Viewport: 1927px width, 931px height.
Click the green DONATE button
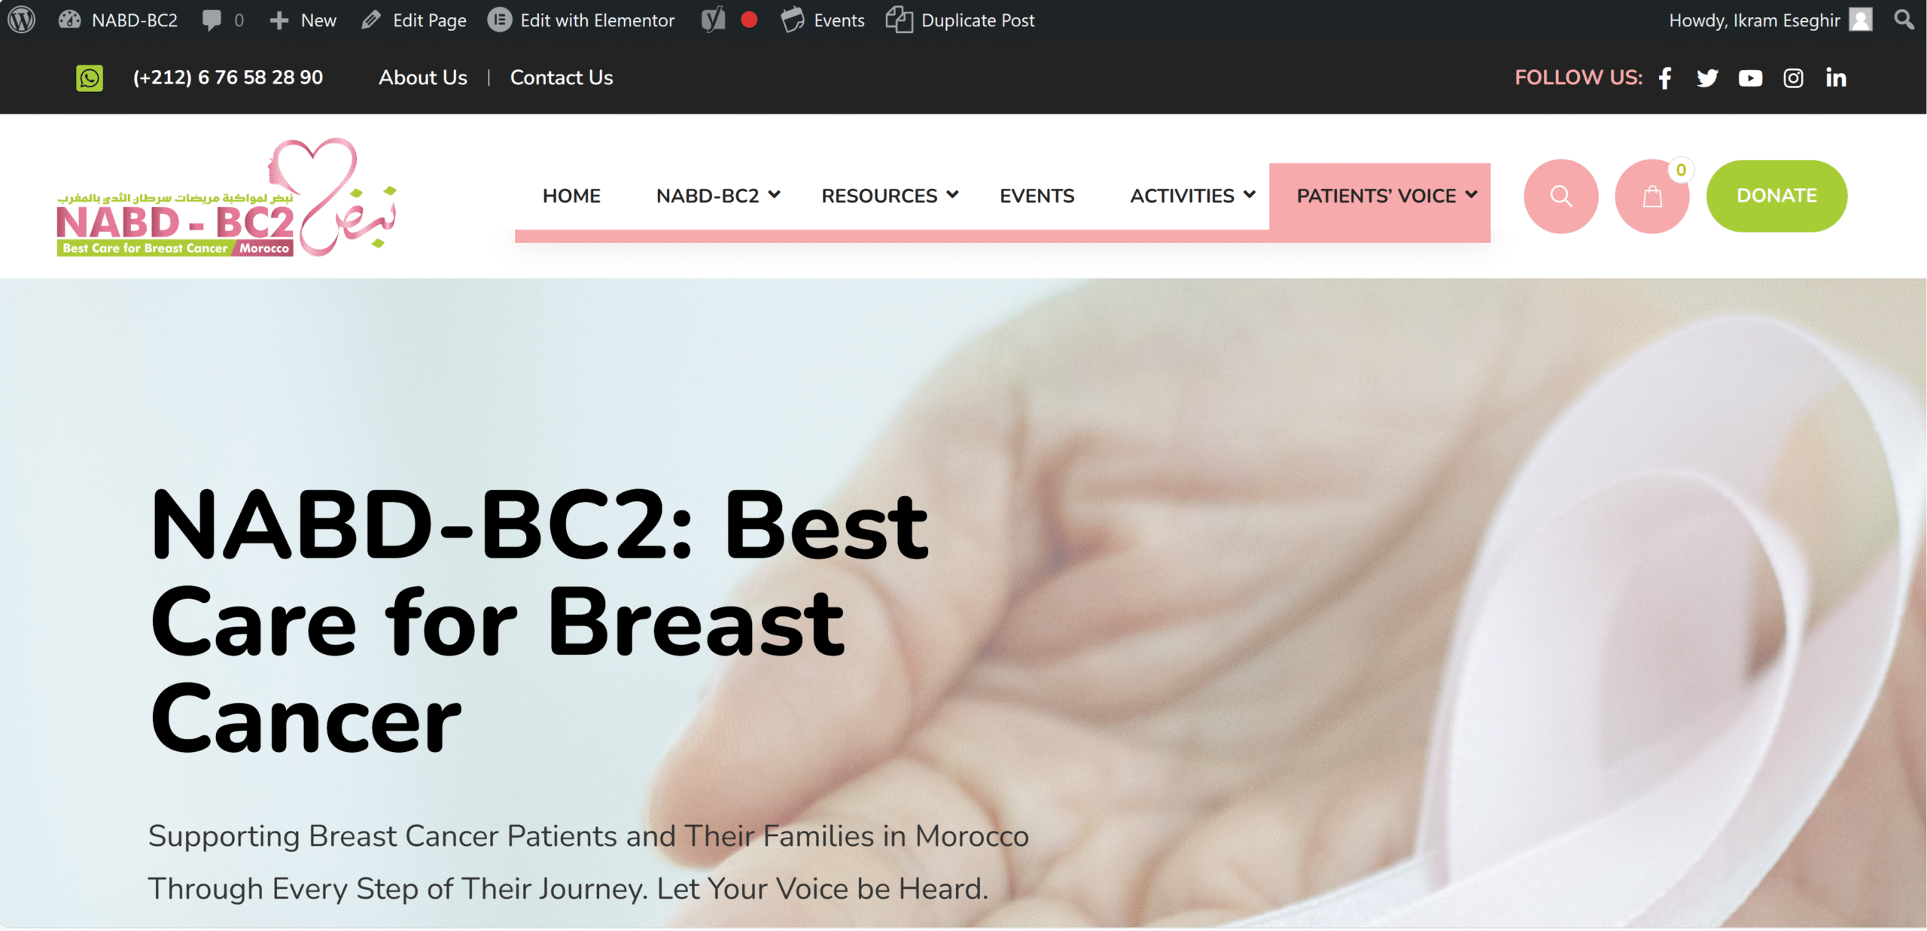(x=1776, y=196)
